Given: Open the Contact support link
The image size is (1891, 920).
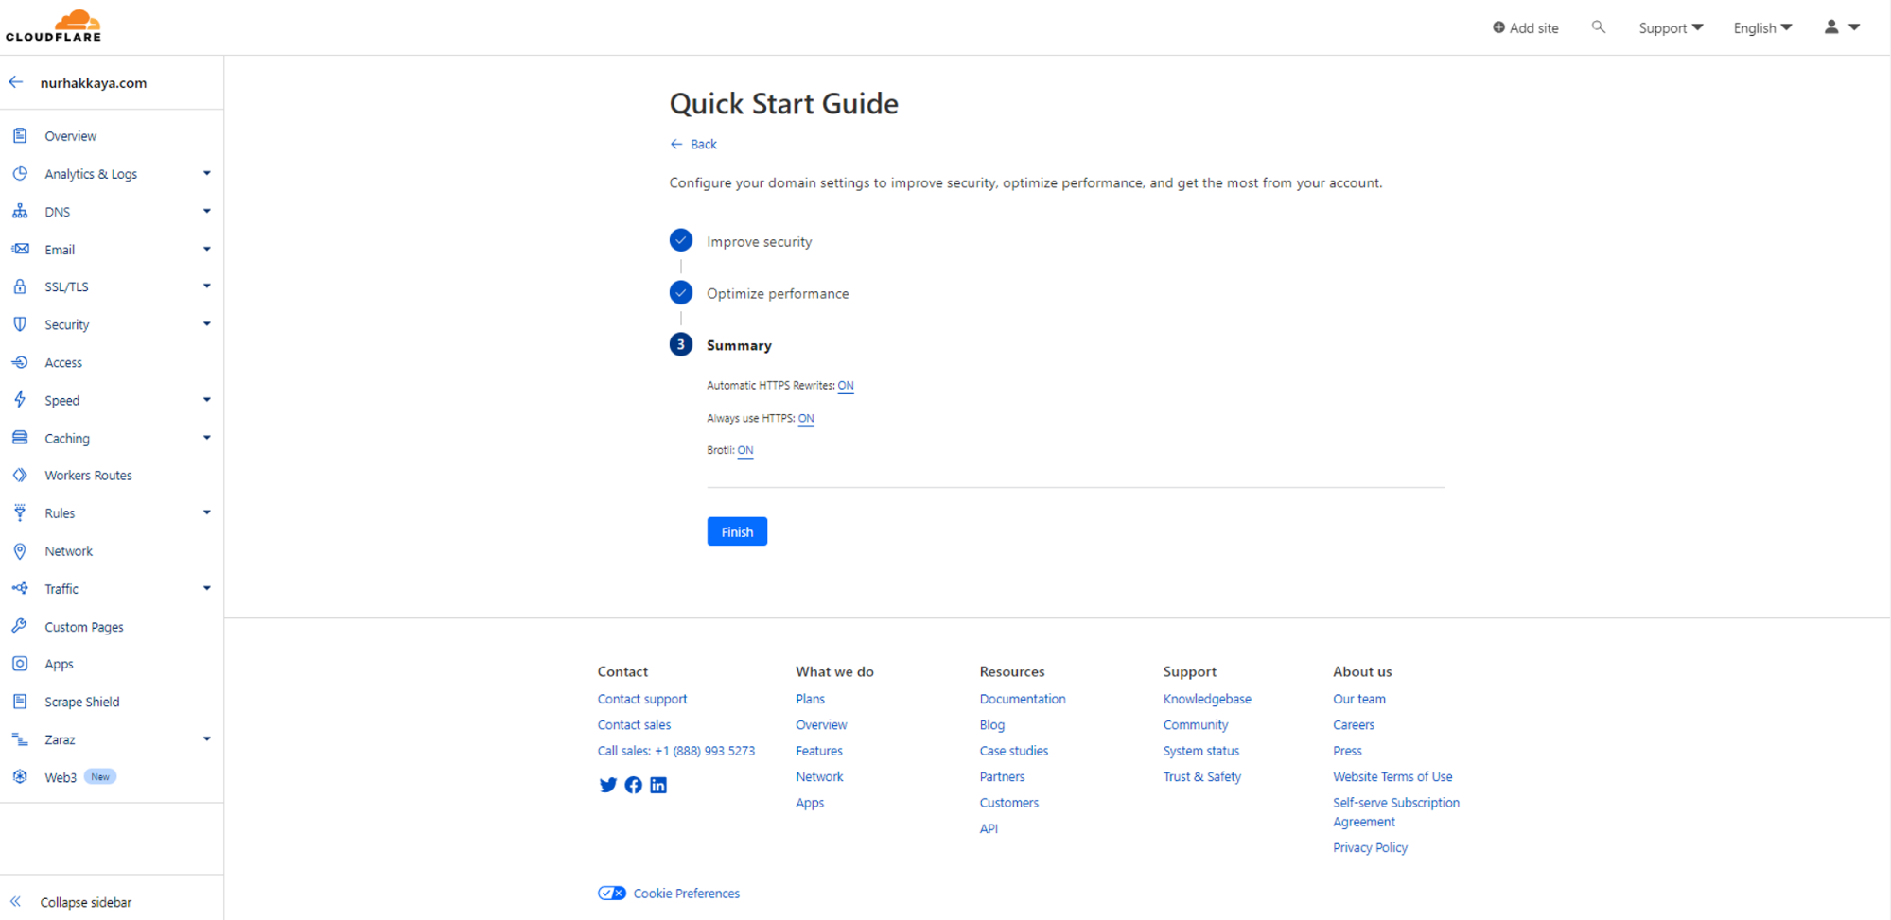Looking at the screenshot, I should (x=642, y=699).
